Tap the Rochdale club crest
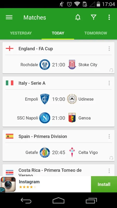This screenshot has height=208, width=117. pyautogui.click(x=45, y=65)
